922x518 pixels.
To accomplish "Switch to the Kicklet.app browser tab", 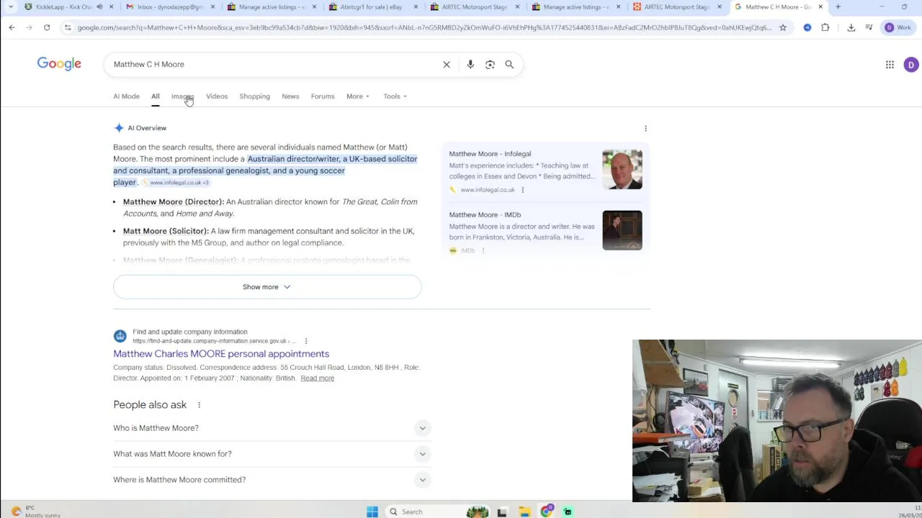I will 68,7.
